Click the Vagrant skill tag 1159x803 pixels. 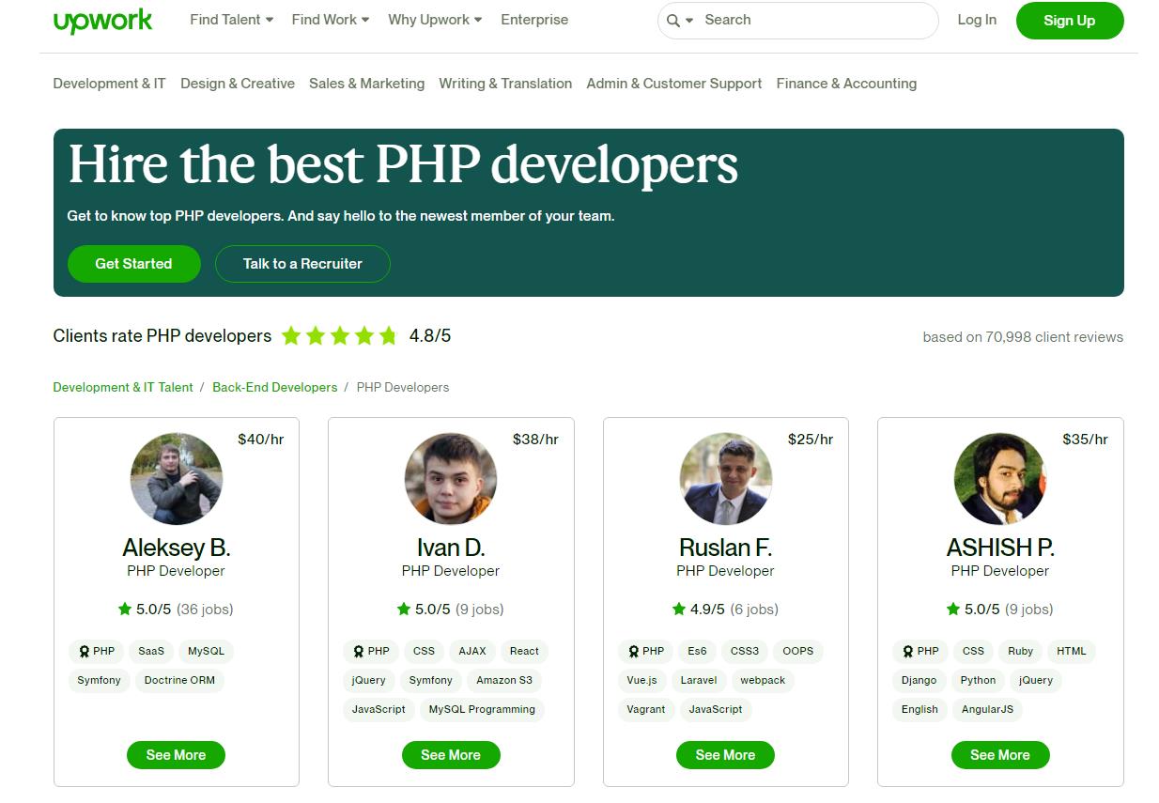[646, 709]
